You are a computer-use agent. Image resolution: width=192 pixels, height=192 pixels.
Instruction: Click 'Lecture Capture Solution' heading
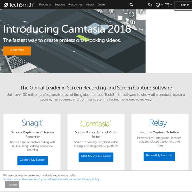159,132
